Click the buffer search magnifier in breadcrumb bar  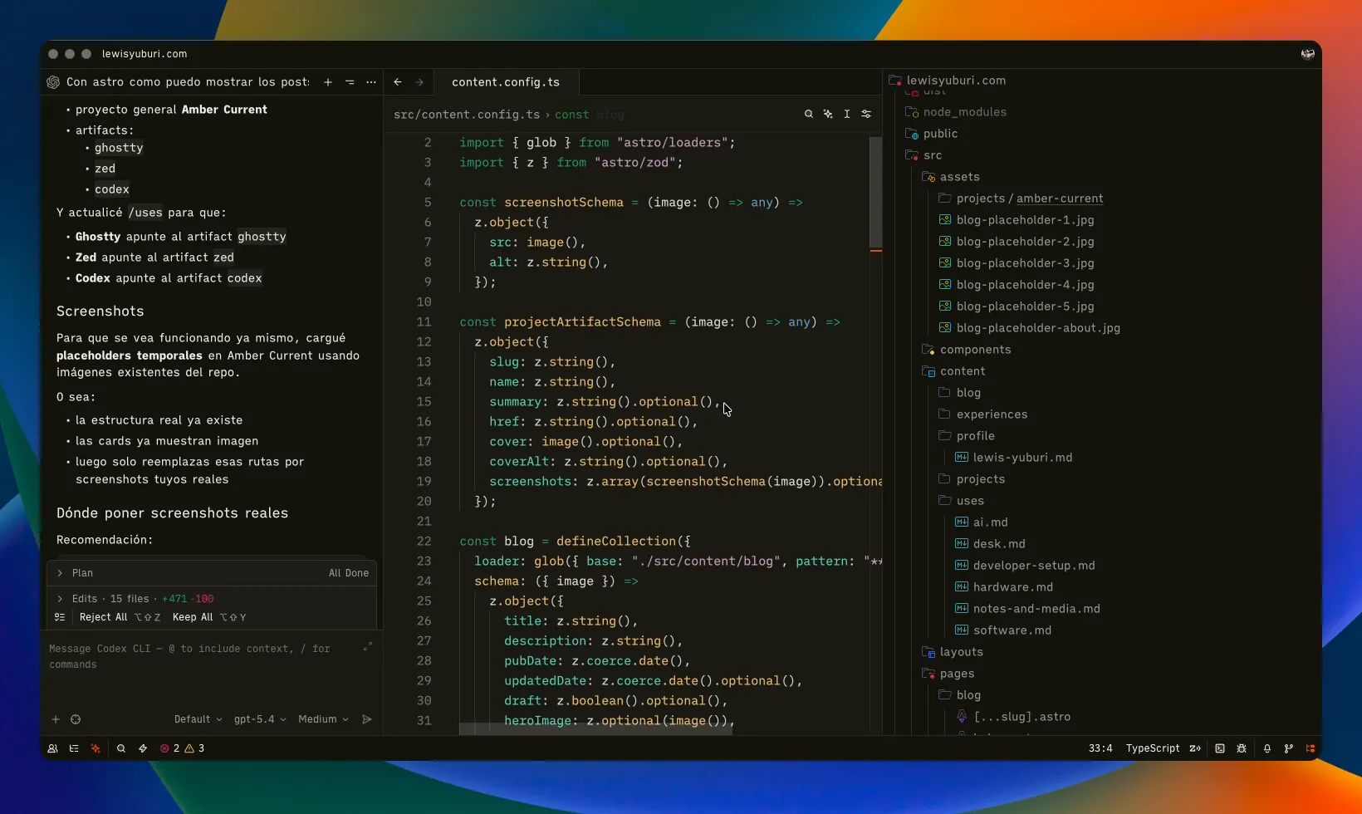(808, 115)
